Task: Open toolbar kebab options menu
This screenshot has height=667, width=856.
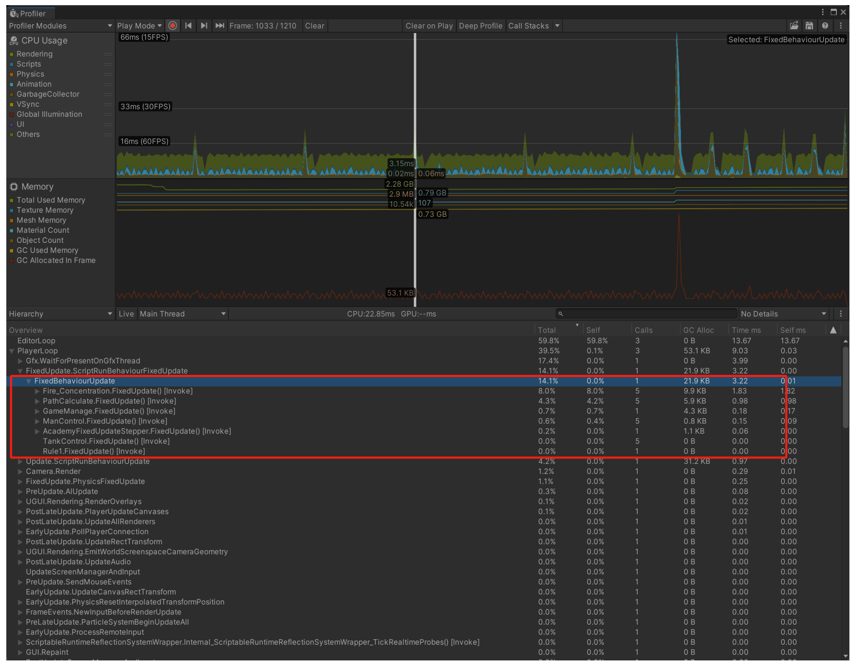Action: [x=841, y=26]
